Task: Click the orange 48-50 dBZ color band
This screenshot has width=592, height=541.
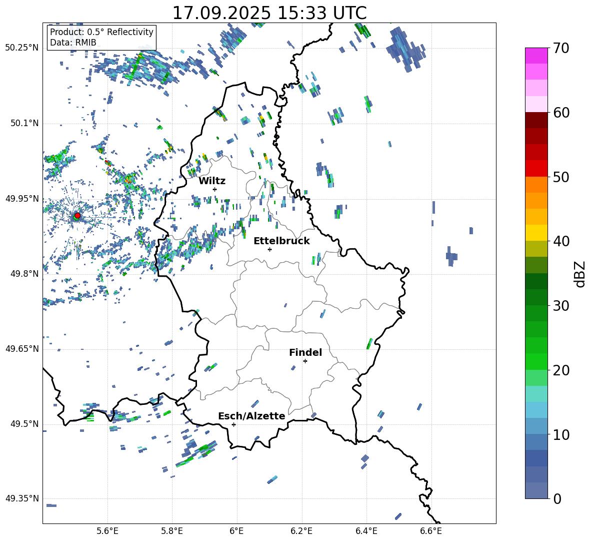Action: [536, 184]
